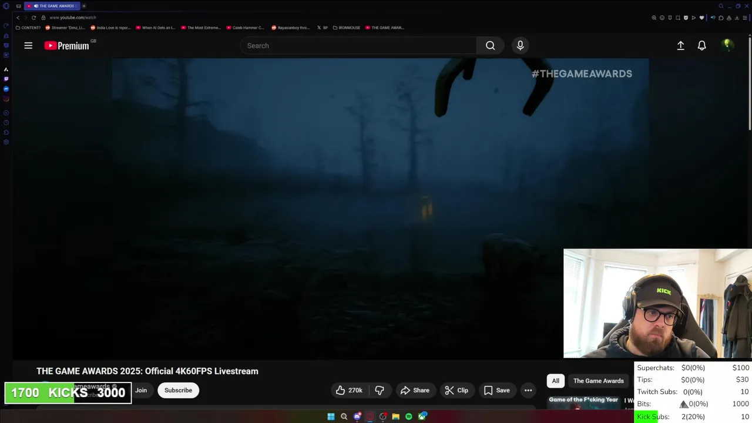Open Game of the F*cking Year thumbnail
The width and height of the screenshot is (752, 423).
[x=583, y=402]
